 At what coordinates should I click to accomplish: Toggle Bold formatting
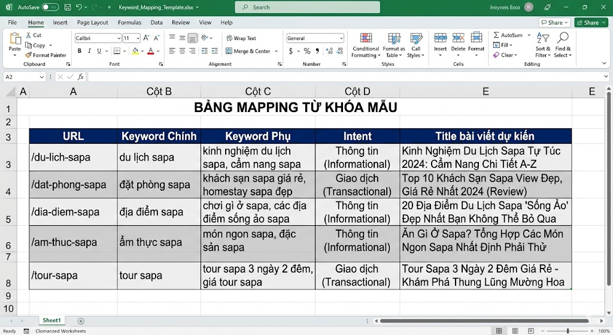coord(79,51)
